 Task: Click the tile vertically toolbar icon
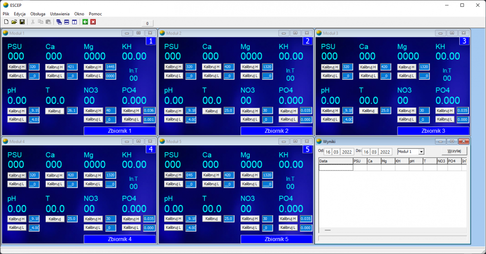74,22
